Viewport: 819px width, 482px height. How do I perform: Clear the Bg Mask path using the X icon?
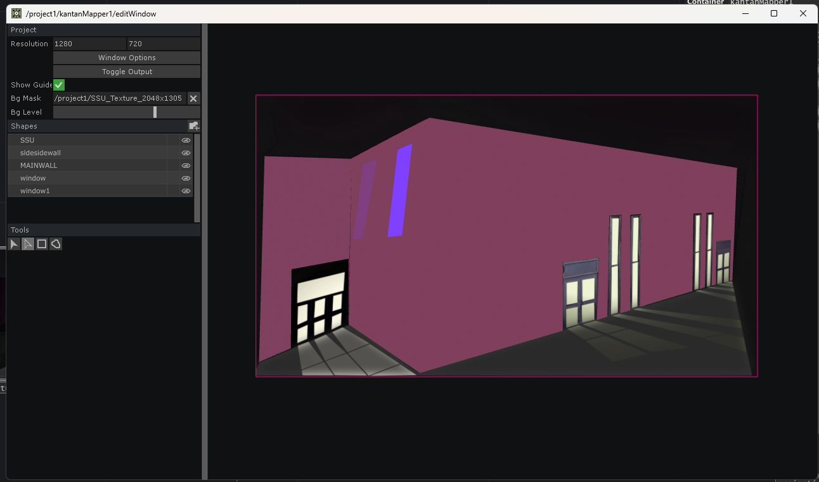193,98
